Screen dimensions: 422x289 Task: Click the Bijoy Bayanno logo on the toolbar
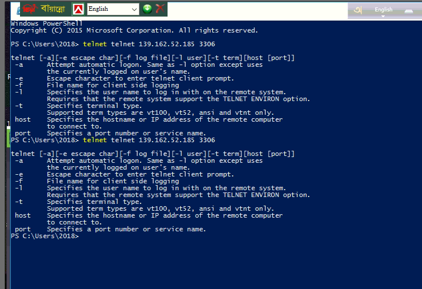[x=45, y=9]
